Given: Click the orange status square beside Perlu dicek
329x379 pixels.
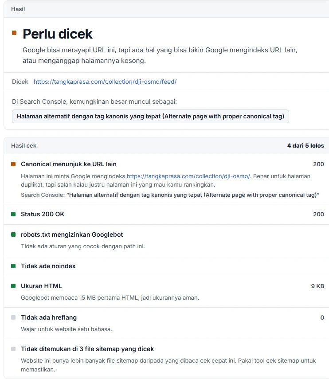Looking at the screenshot, I should [14, 33].
